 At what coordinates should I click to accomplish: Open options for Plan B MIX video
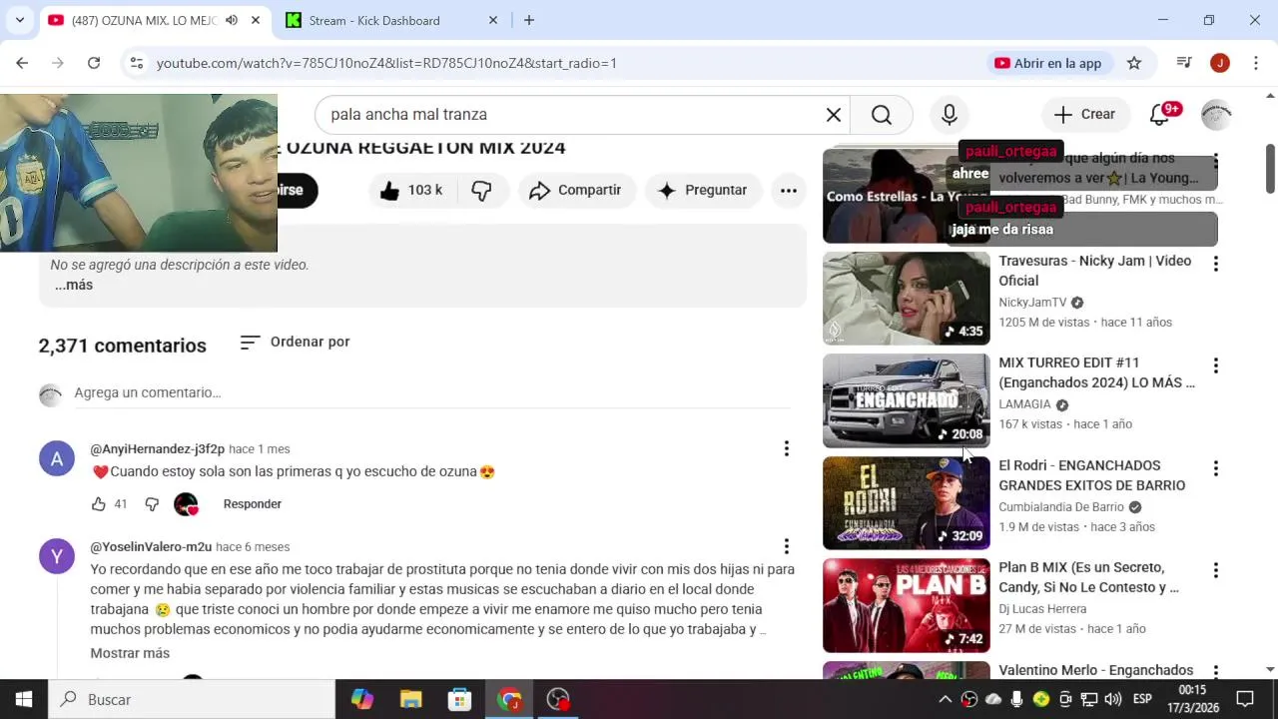tap(1215, 570)
